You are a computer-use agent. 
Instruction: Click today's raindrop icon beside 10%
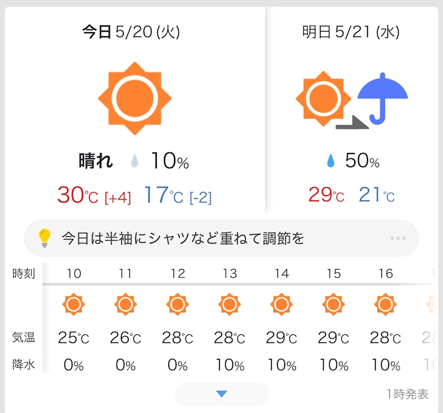[x=135, y=162]
